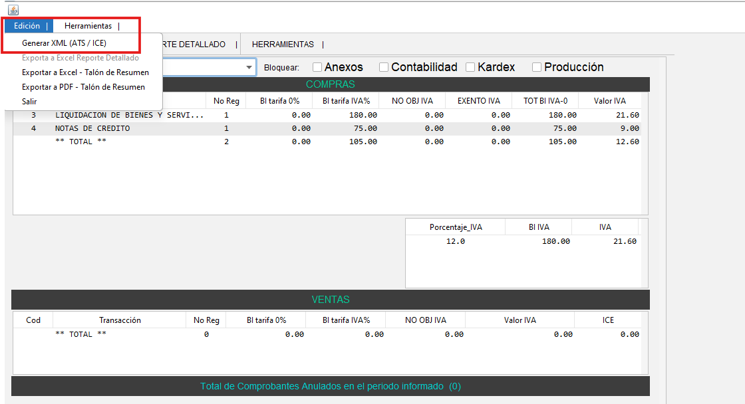This screenshot has height=404, width=745.
Task: Enable the Producción checkbox
Action: point(537,67)
